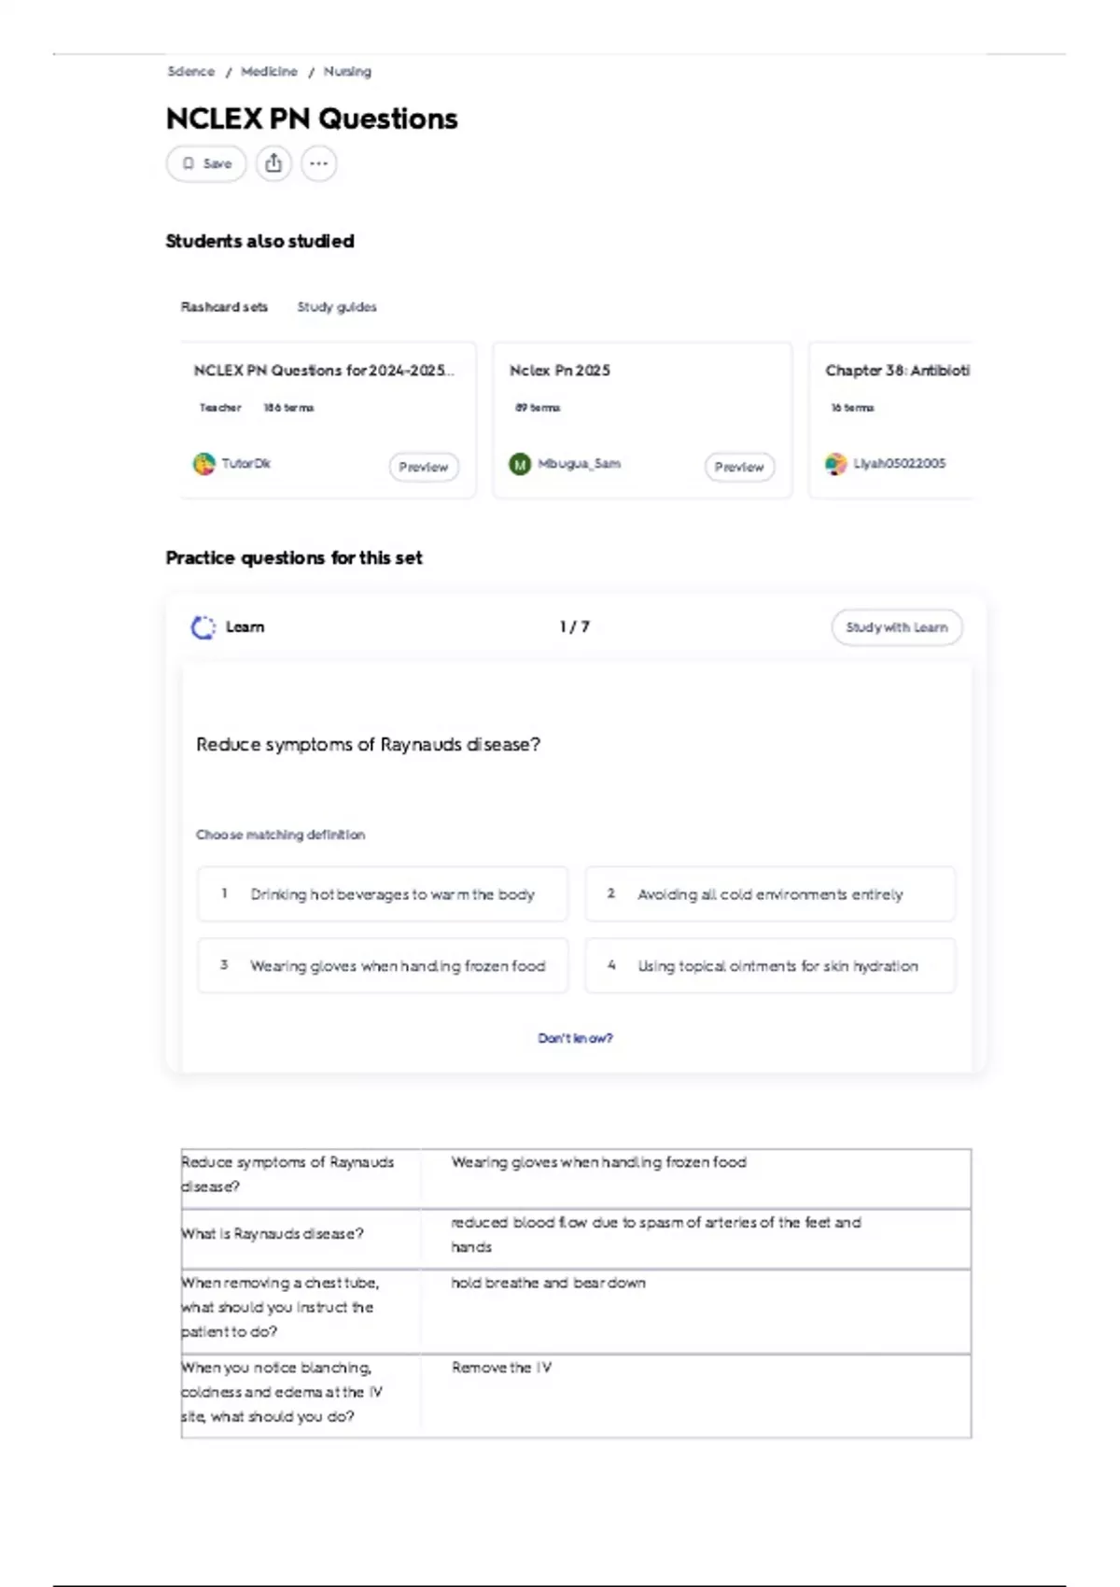Preview the NCLEX PN Questions 2024-2025 set
1120x1587 pixels.
(424, 467)
